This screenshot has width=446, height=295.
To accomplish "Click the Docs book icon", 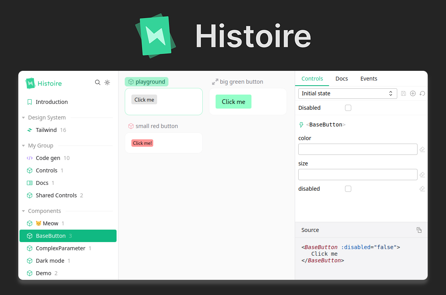I will tap(30, 183).
